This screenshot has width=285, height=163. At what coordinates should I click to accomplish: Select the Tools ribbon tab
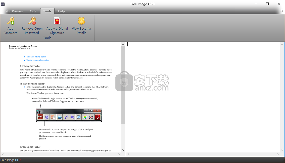[x=47, y=11]
